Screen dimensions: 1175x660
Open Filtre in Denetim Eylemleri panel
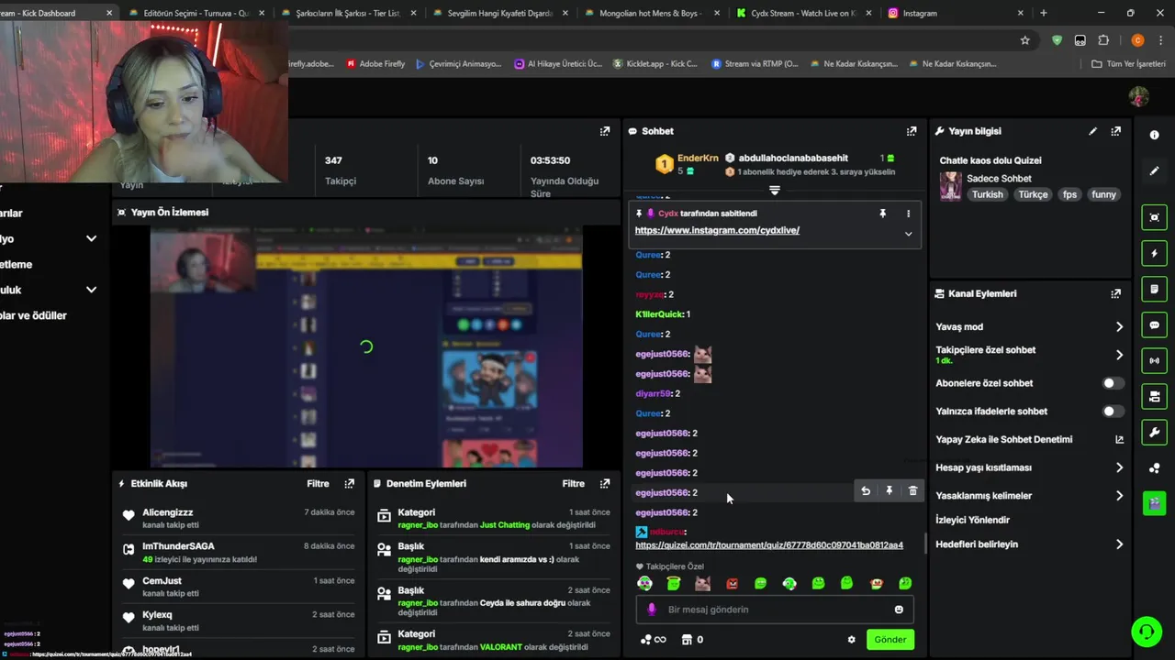pos(573,483)
